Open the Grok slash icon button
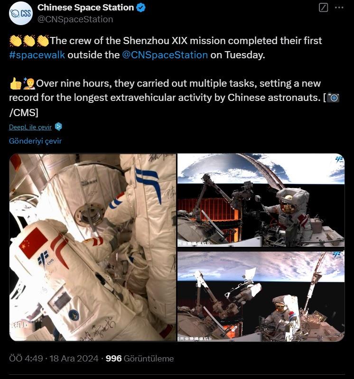The image size is (354, 379). 324,8
